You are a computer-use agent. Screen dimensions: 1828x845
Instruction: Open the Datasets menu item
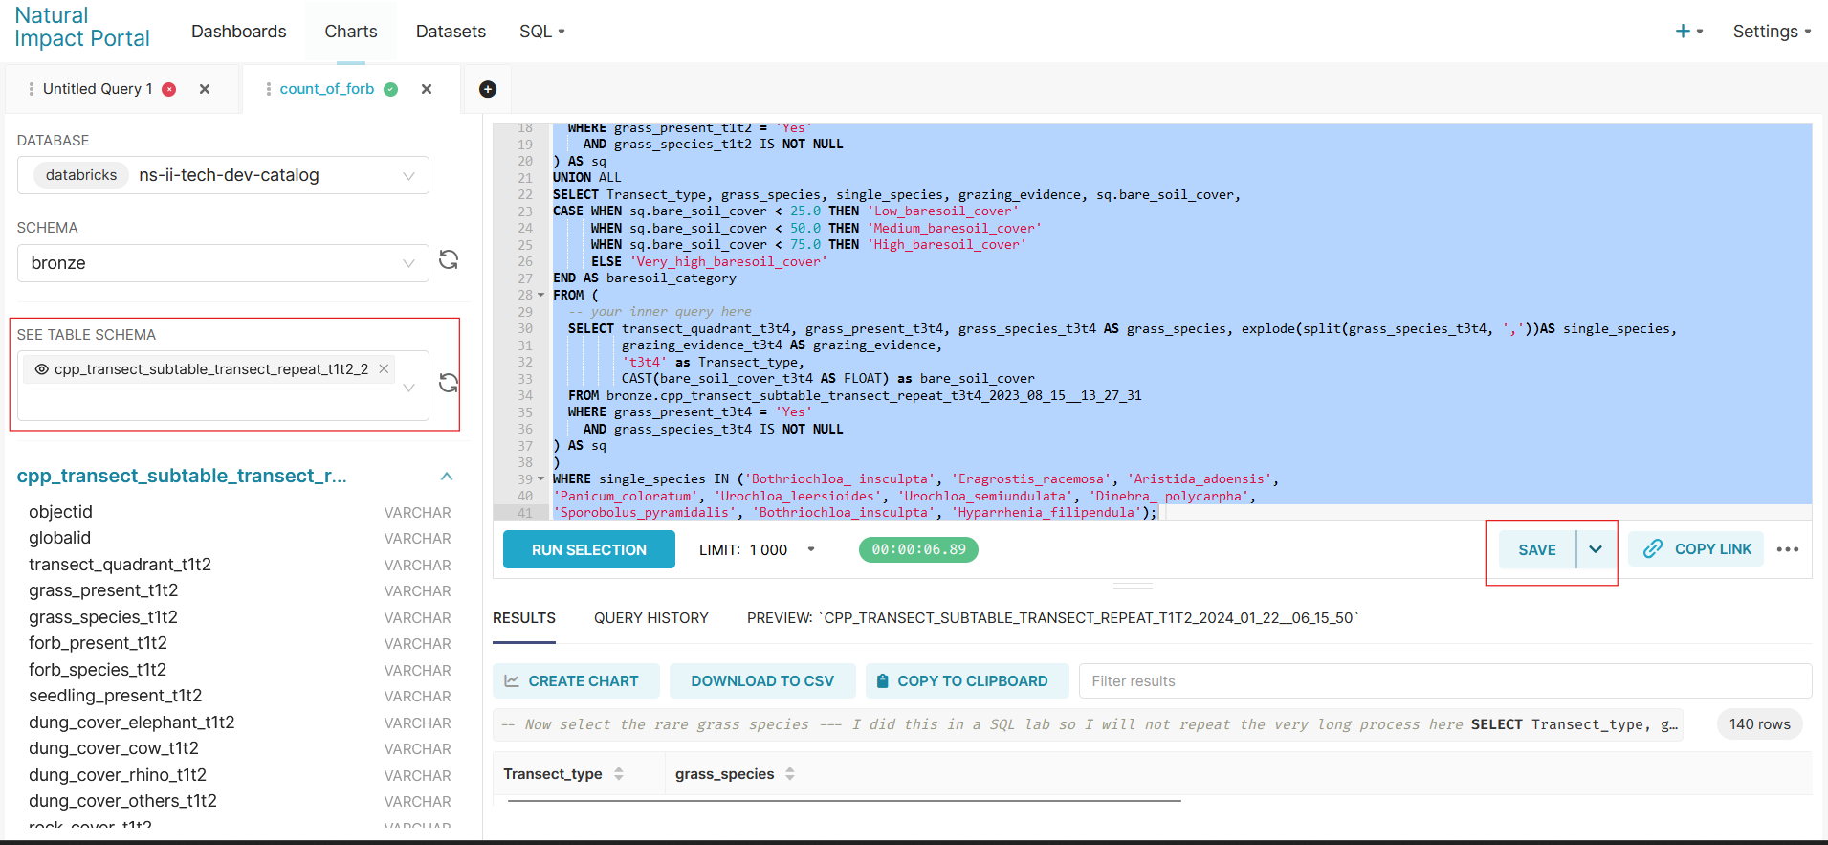[451, 32]
